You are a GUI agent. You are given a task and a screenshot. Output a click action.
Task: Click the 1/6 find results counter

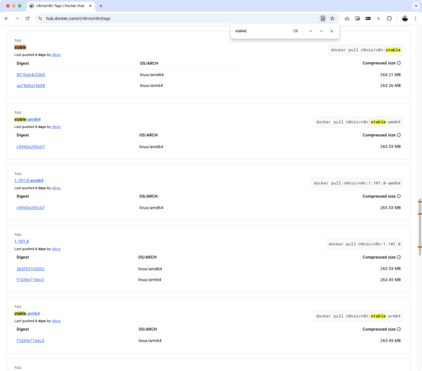pos(295,31)
